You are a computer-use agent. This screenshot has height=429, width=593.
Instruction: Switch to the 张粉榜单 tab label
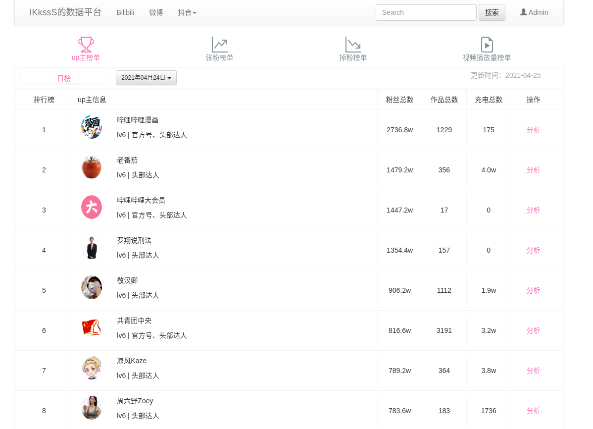click(219, 57)
